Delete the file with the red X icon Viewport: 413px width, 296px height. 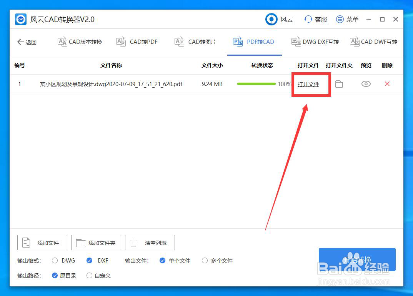click(387, 84)
